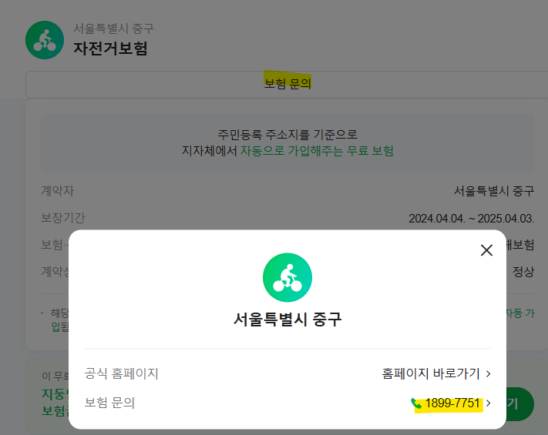Click the 보험 문의 label in the popup
This screenshot has height=435, width=548.
(x=109, y=403)
